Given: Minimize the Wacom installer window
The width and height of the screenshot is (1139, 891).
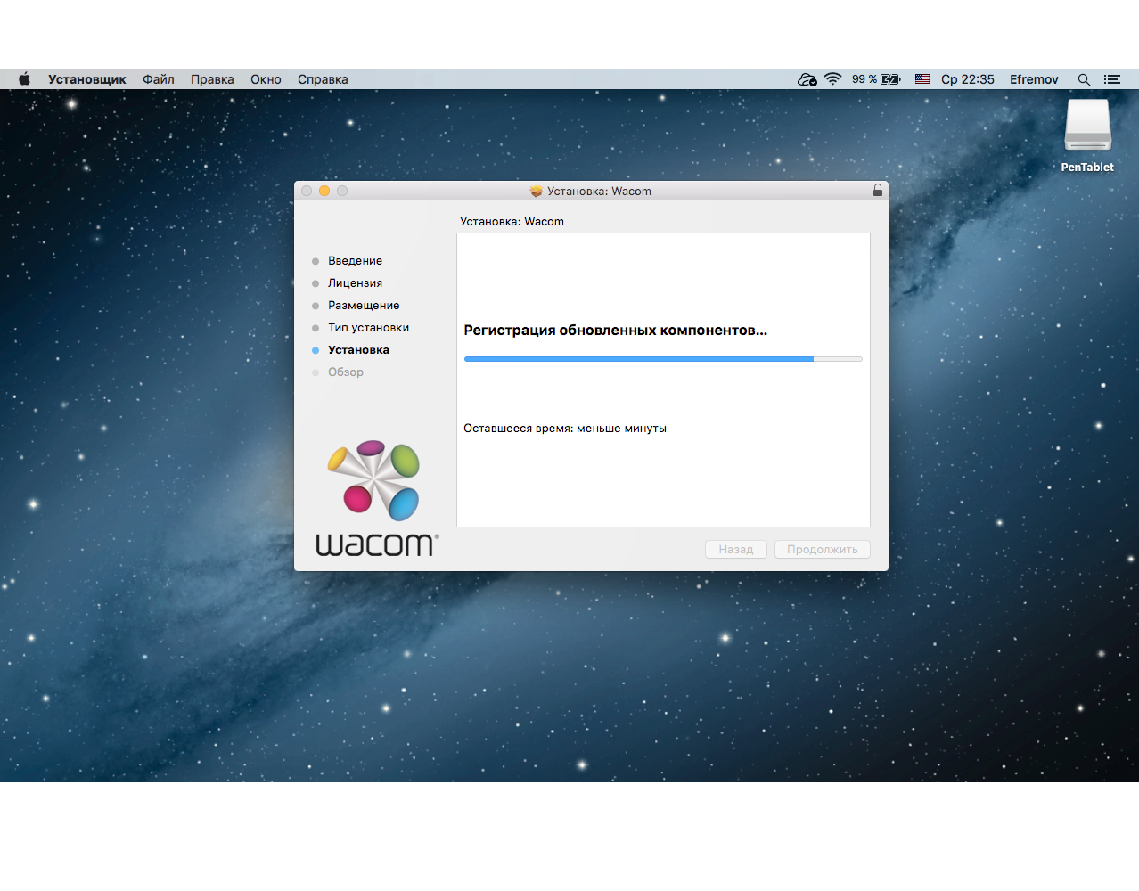Looking at the screenshot, I should click(324, 191).
